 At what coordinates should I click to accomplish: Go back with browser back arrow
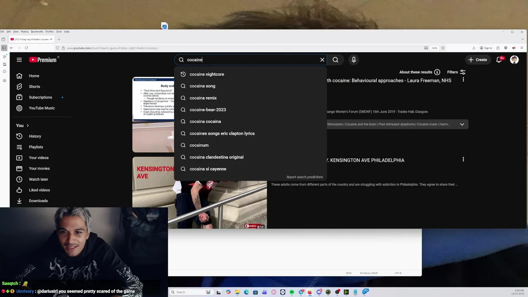[x=12, y=48]
